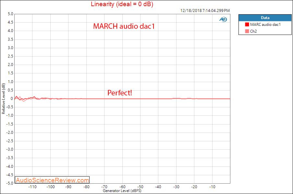Click the Relative Level (dB) axis label

click(x=3, y=99)
